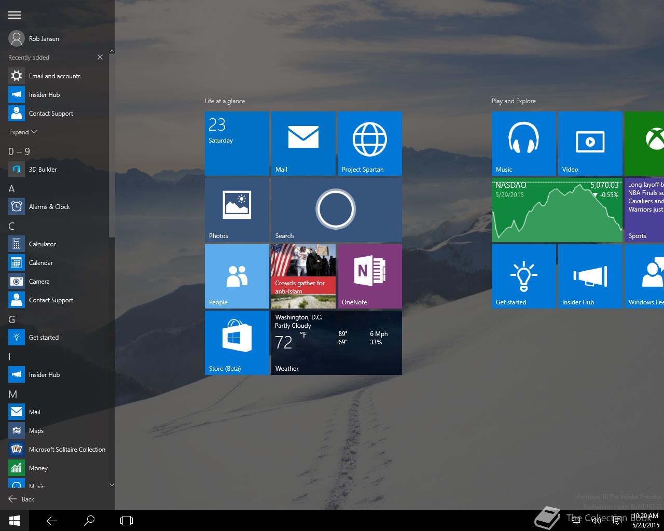Image resolution: width=664 pixels, height=531 pixels.
Task: Open the action center notifications icon
Action: click(617, 521)
